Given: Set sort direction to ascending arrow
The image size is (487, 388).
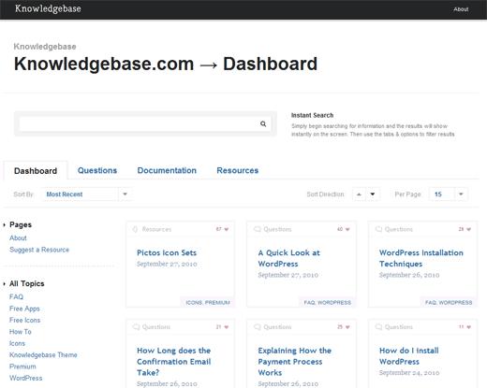Looking at the screenshot, I should 359,194.
